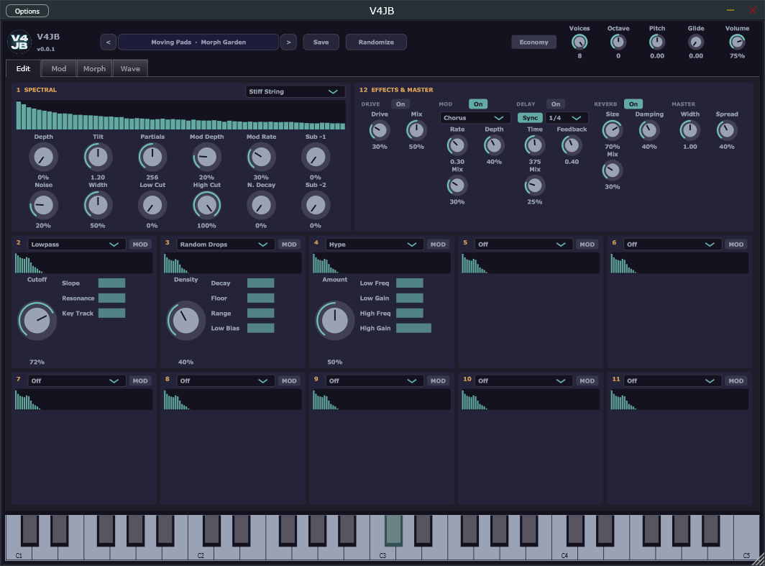Click the Voices knob
The width and height of the screenshot is (765, 566).
tap(579, 42)
